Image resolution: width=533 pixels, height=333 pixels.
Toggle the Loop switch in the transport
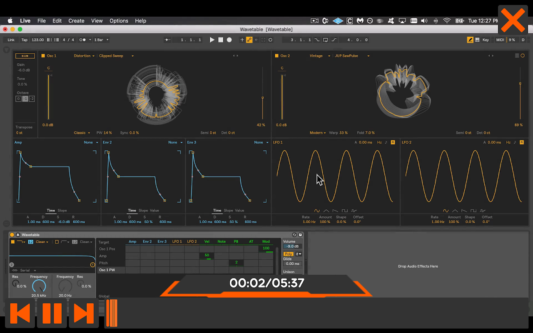[326, 40]
